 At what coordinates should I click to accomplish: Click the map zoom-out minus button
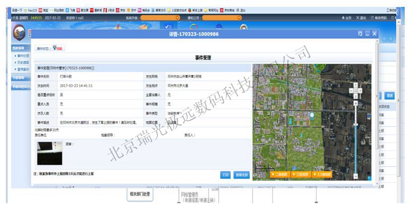point(356,176)
